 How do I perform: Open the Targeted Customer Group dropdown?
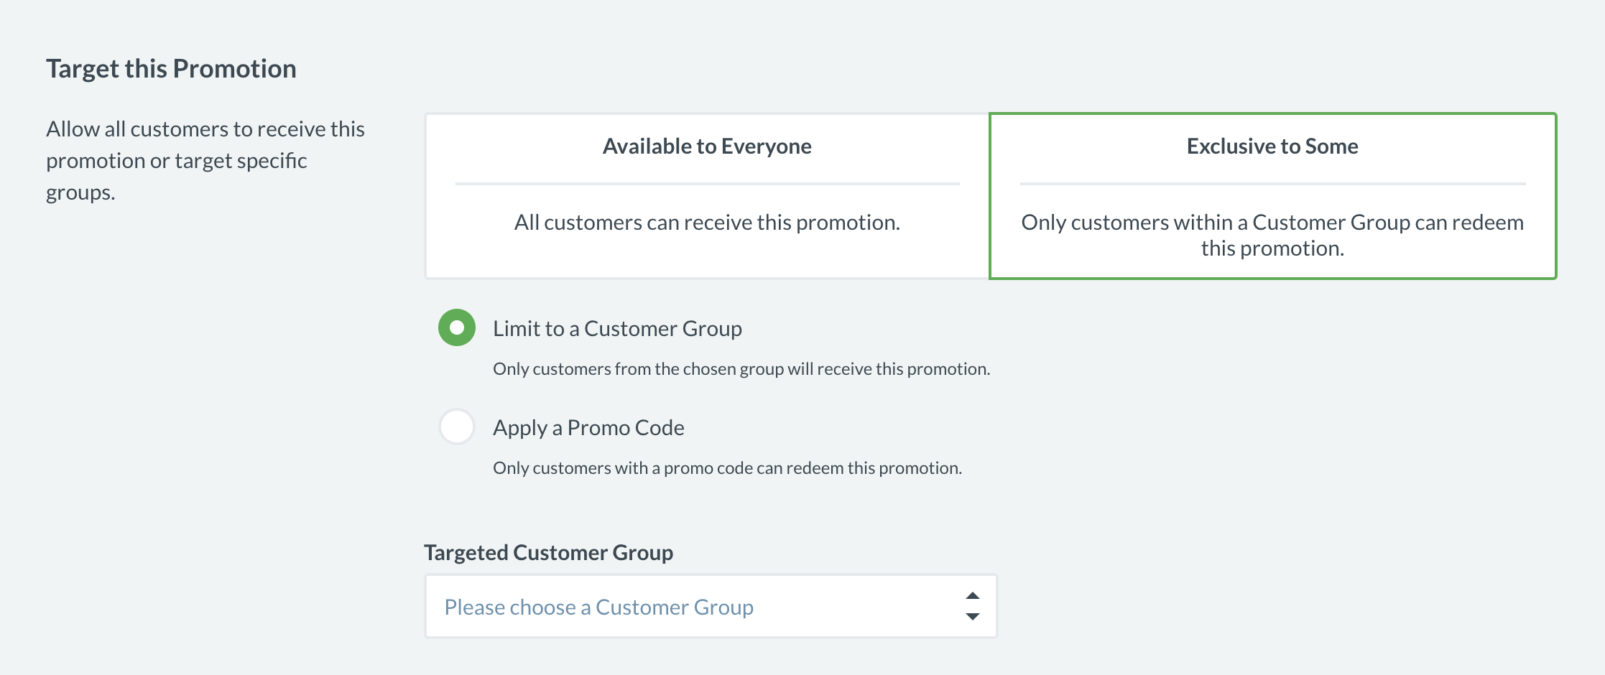click(x=710, y=606)
